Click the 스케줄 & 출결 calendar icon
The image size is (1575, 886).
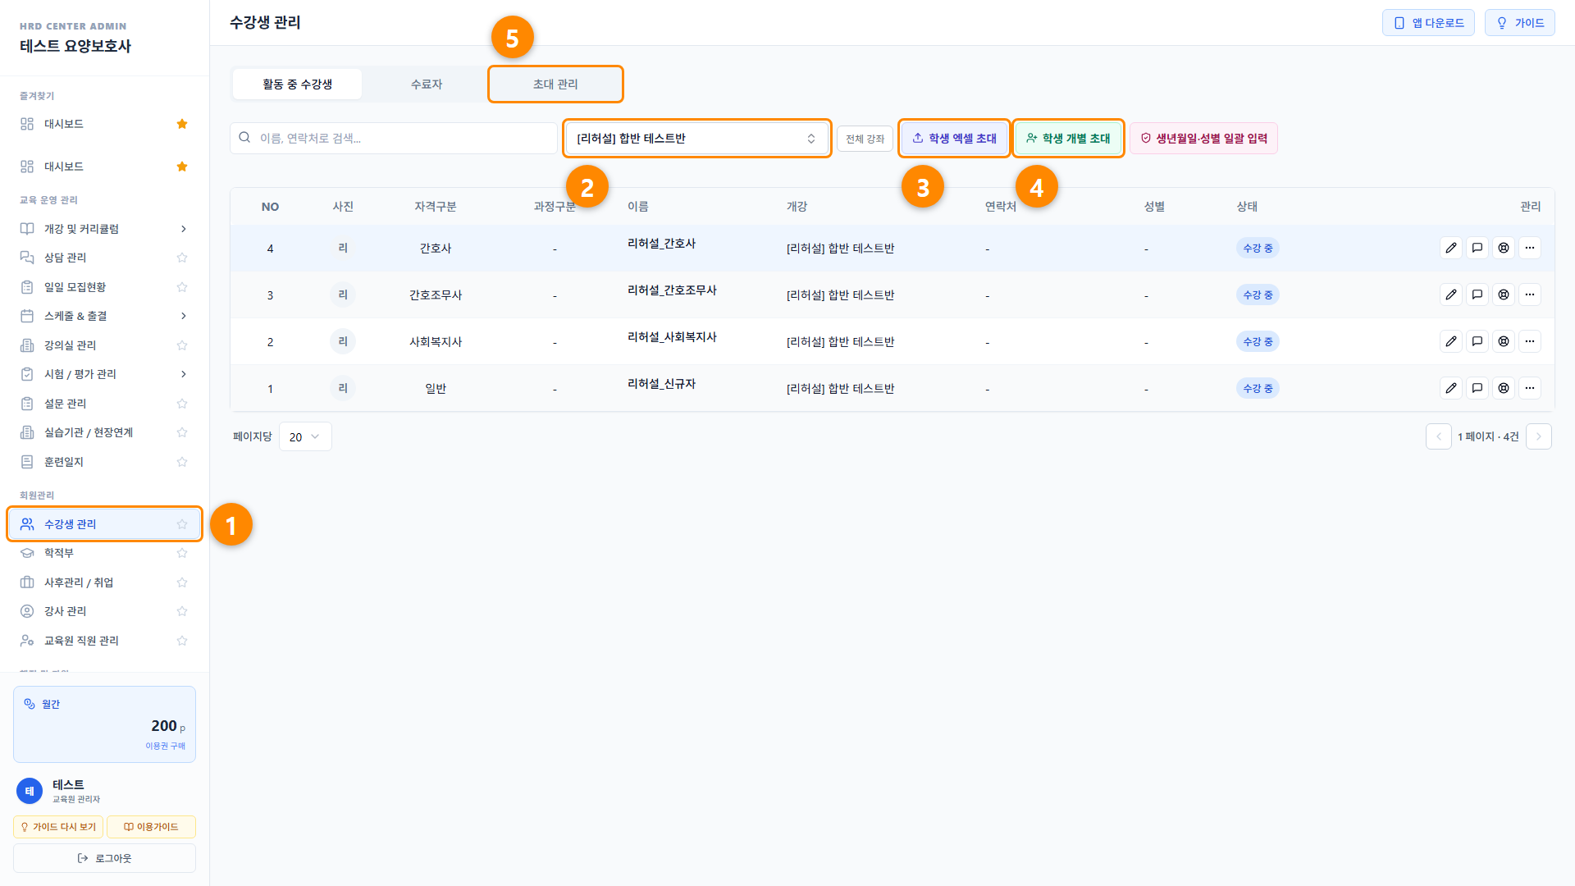click(x=27, y=316)
